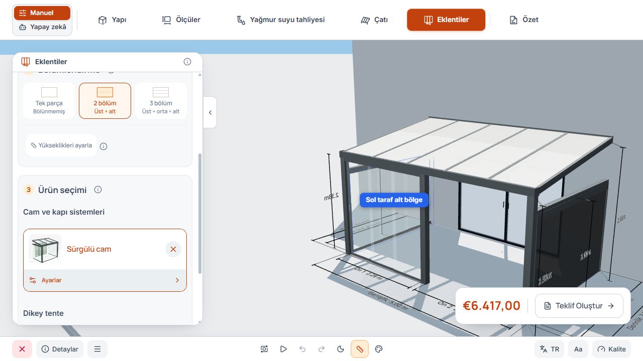Screen dimensions: 643x361
Task: Click the Cam ve kapı sistemleri heading
Action: pyautogui.click(x=64, y=212)
